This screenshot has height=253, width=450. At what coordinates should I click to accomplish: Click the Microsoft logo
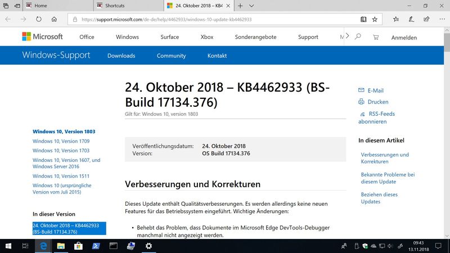point(42,37)
